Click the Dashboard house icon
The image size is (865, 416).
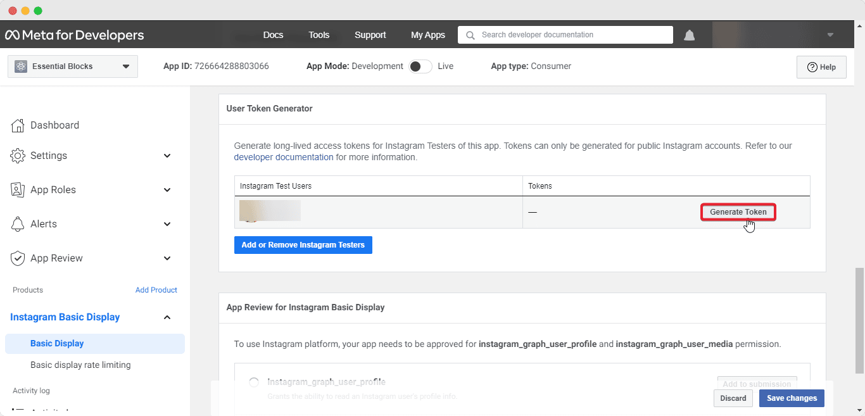[x=18, y=125]
